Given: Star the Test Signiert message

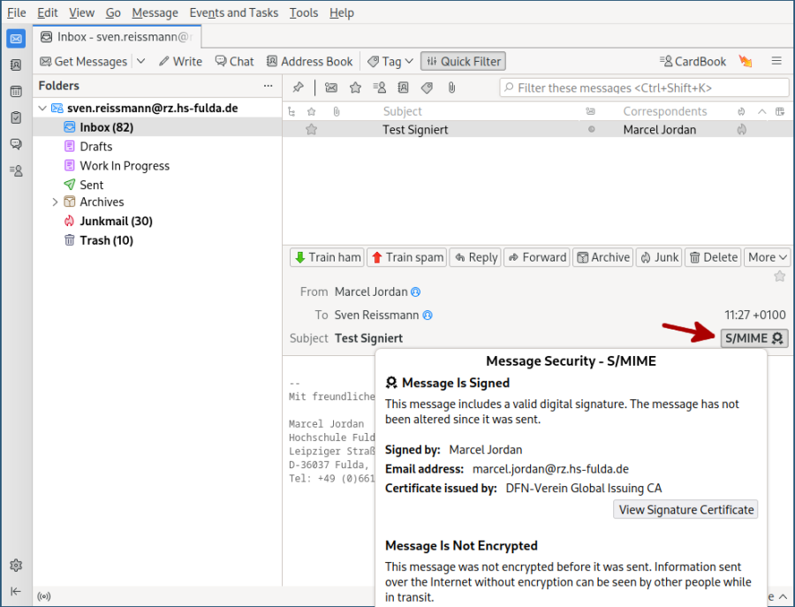Looking at the screenshot, I should 311,129.
